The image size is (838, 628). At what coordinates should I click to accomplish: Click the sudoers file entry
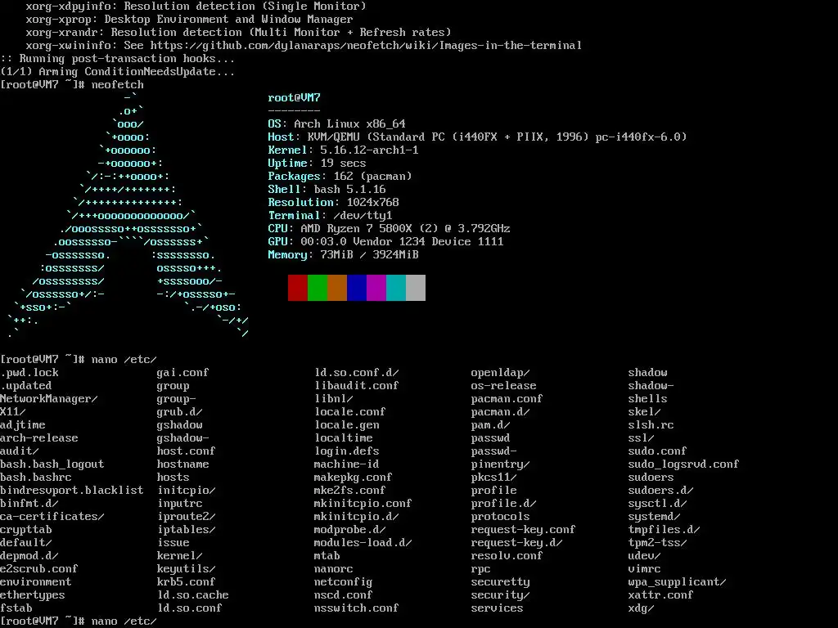[651, 478]
